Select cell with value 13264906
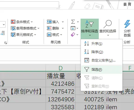This screenshot has height=110, width=134. pyautogui.click(x=60, y=99)
